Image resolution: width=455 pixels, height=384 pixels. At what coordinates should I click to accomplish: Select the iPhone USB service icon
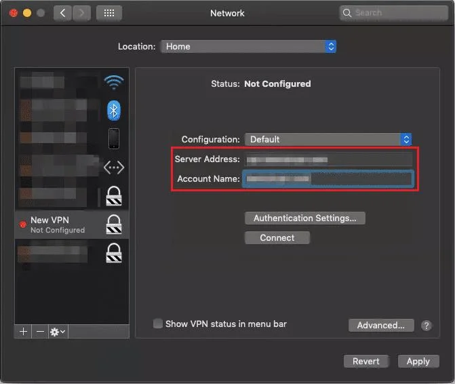(114, 138)
